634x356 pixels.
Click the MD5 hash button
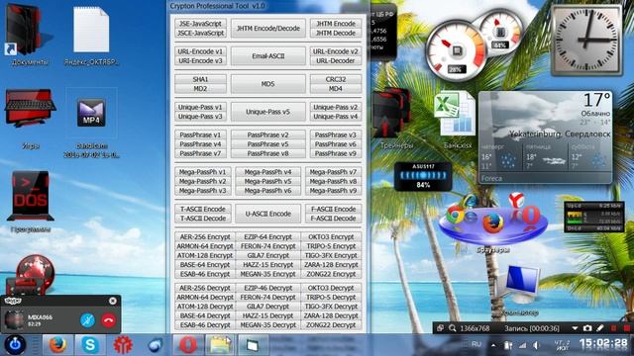[268, 84]
